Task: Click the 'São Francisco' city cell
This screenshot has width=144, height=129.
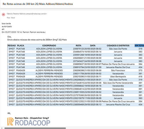Action: pyautogui.click(x=118, y=71)
